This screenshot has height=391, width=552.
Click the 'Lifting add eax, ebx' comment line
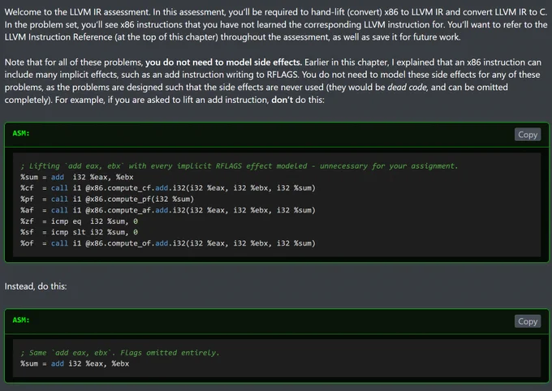click(239, 165)
